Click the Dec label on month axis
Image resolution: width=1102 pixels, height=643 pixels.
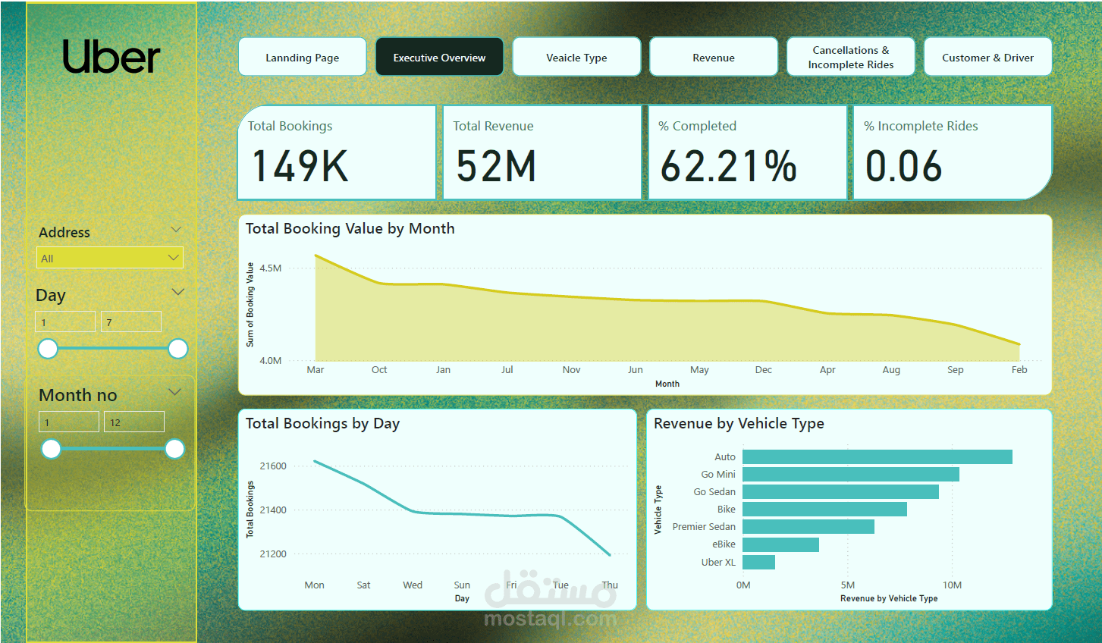coord(764,370)
